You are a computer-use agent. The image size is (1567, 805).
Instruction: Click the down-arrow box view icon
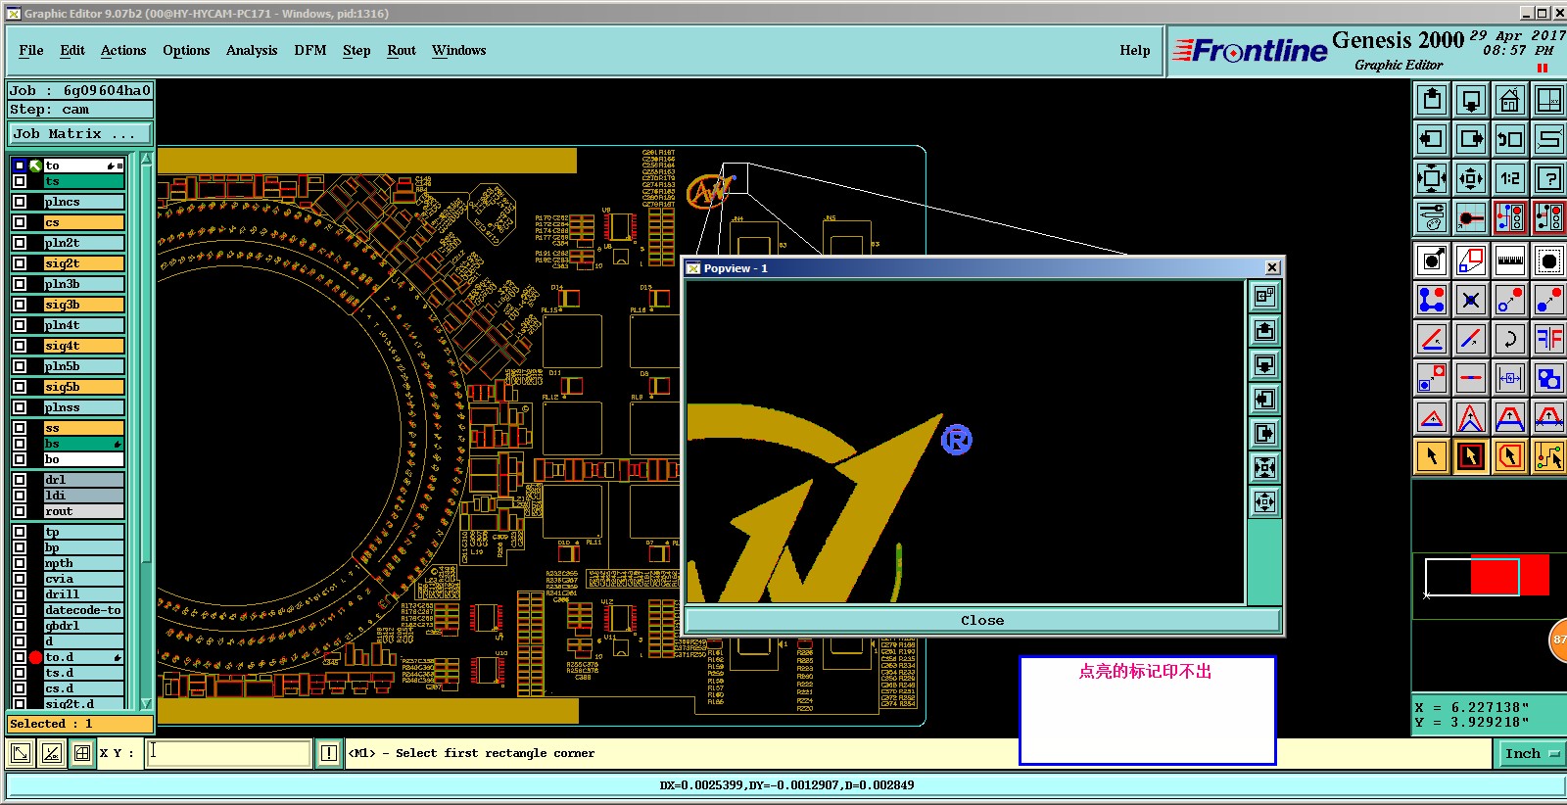tap(1471, 100)
